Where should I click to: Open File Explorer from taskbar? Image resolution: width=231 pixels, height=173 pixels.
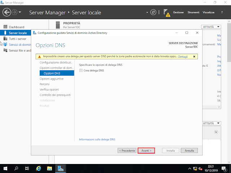49,169
